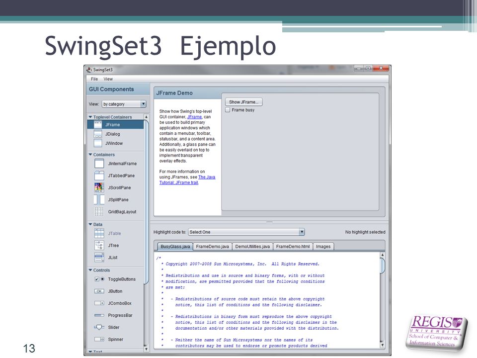Screen dimensions: 477x358
Task: Select the JSplitPane text label
Action: coord(118,200)
